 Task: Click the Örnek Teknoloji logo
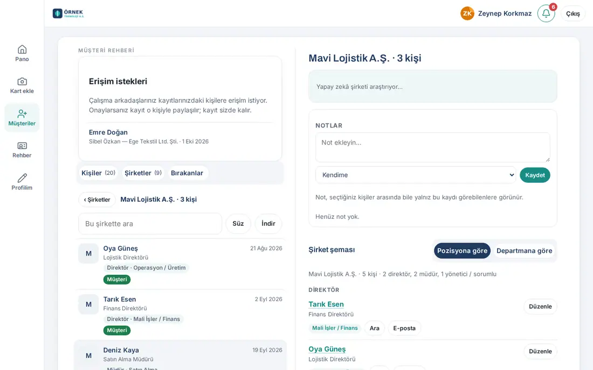click(x=68, y=13)
